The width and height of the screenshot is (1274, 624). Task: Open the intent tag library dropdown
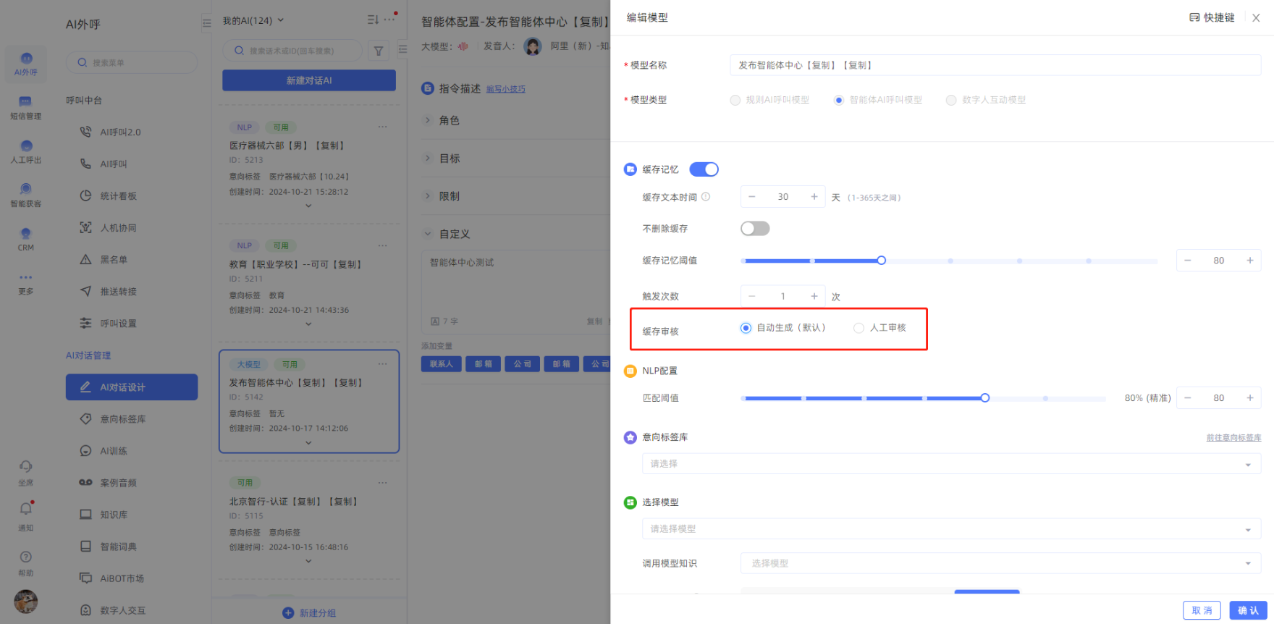950,464
